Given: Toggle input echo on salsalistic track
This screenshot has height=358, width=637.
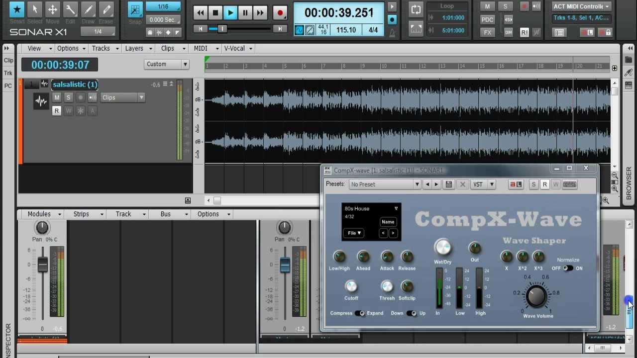Looking at the screenshot, I should tap(93, 97).
